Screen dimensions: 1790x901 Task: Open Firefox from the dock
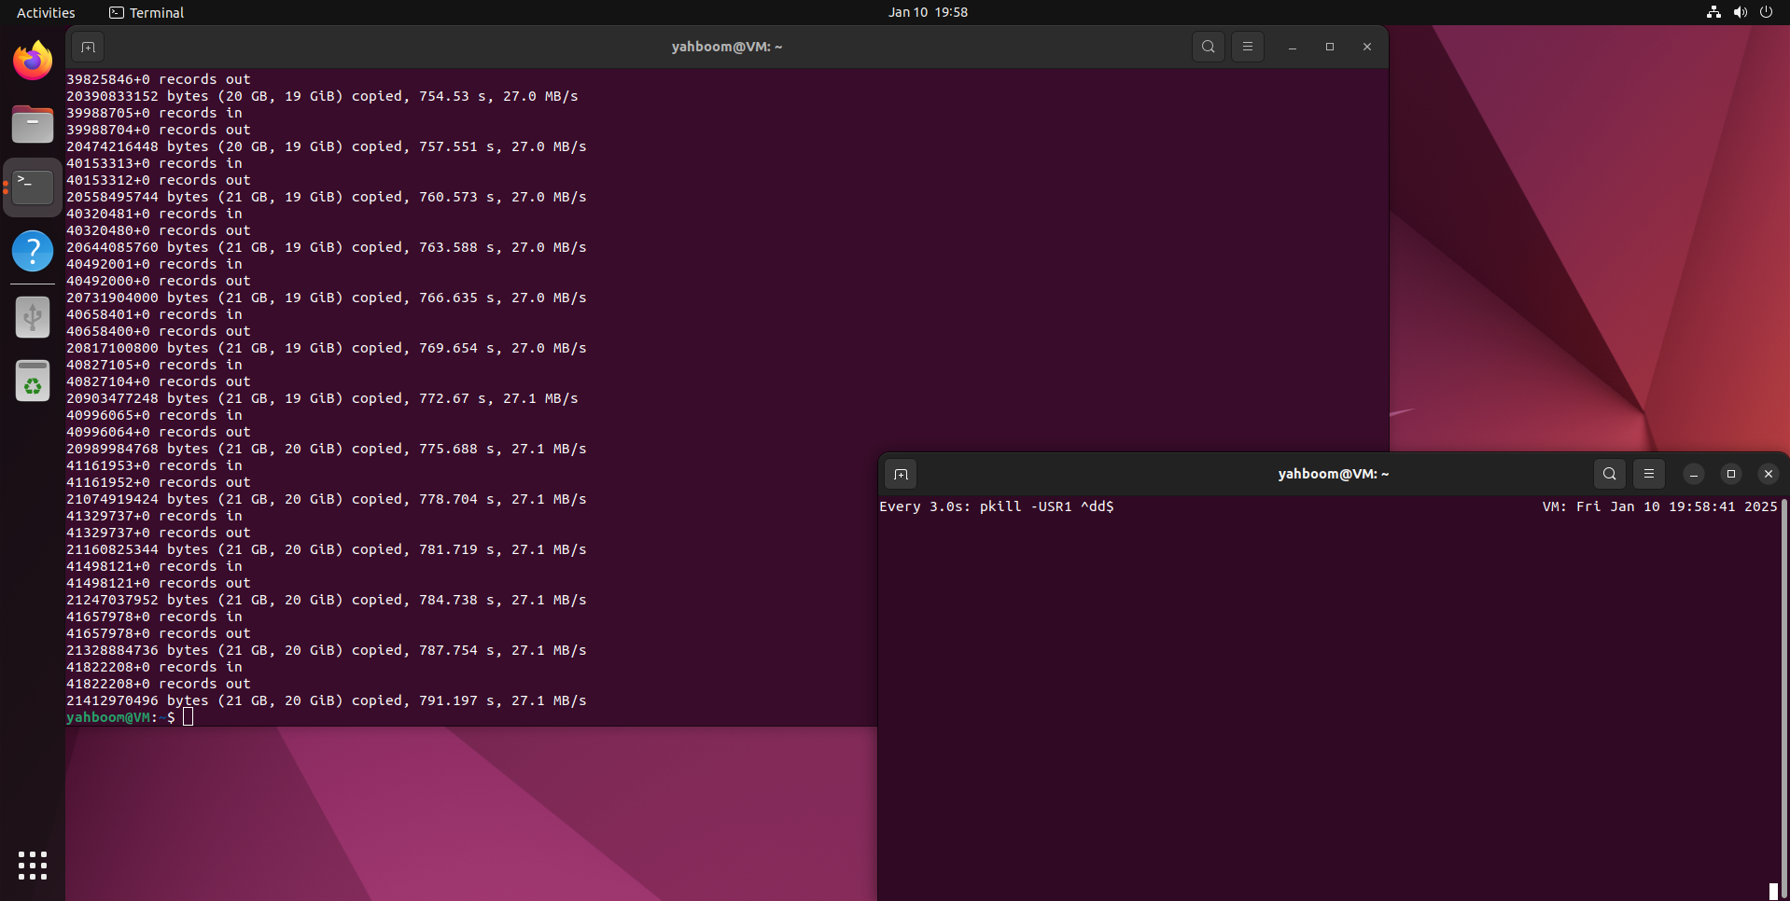[x=33, y=62]
